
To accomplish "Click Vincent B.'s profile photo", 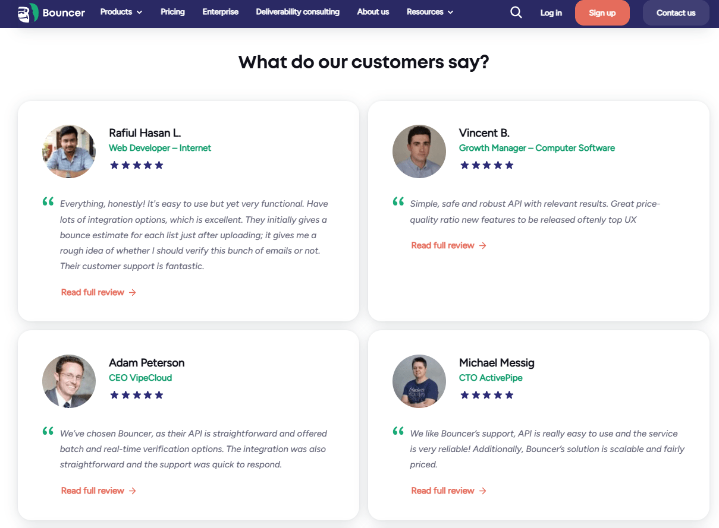I will 419,151.
